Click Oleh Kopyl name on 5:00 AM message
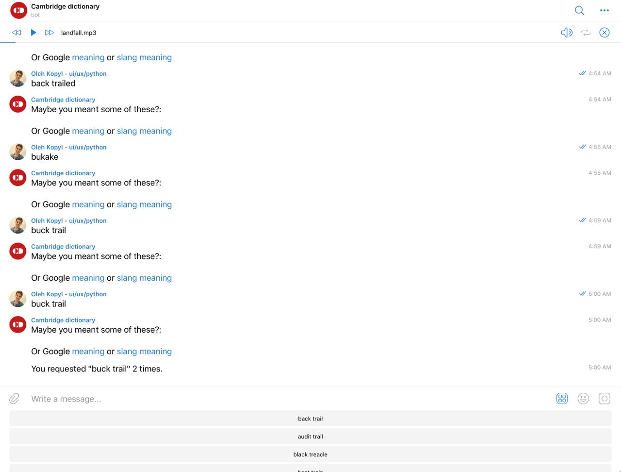 coord(69,294)
